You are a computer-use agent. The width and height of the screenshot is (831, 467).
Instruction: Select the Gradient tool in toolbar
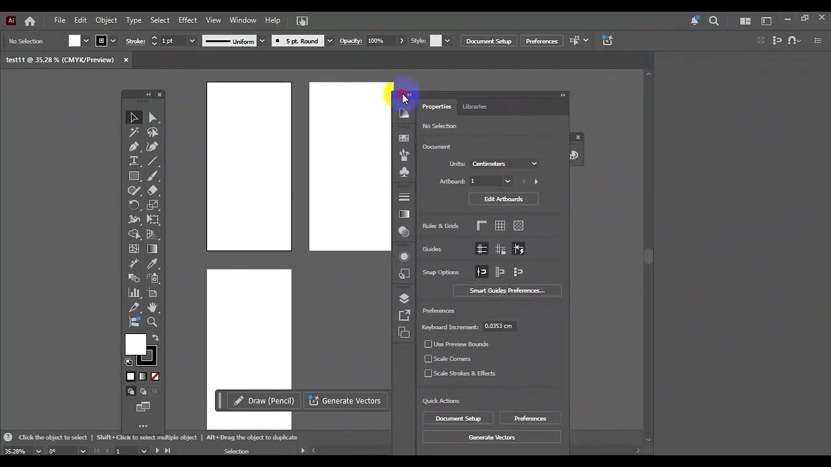pos(153,248)
